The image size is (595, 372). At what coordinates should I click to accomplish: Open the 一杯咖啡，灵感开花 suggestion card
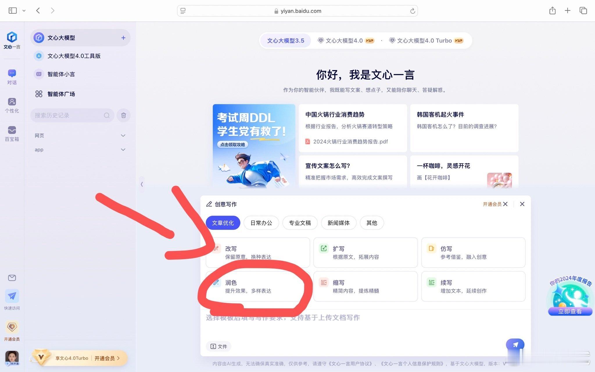464,171
